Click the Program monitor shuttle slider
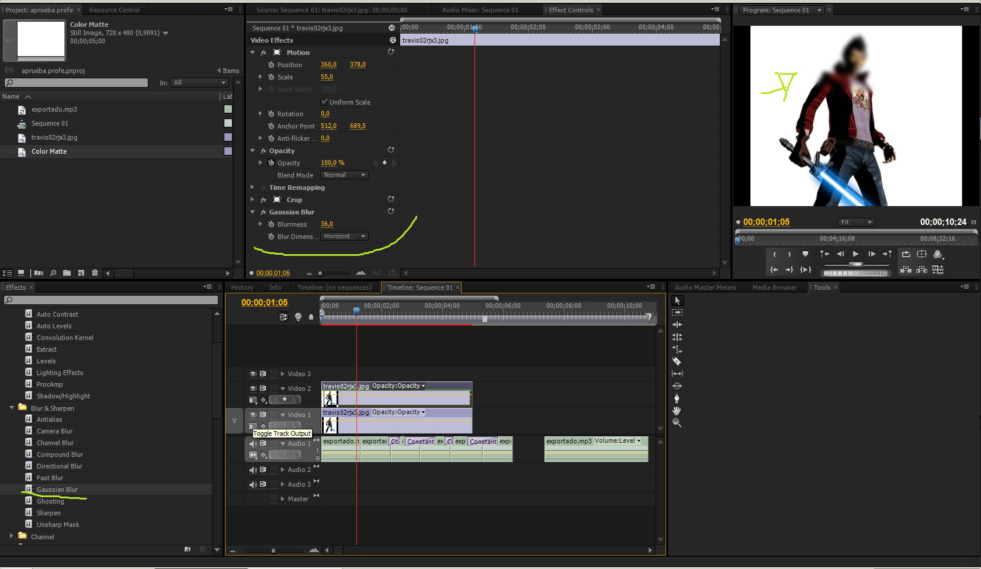 [856, 265]
